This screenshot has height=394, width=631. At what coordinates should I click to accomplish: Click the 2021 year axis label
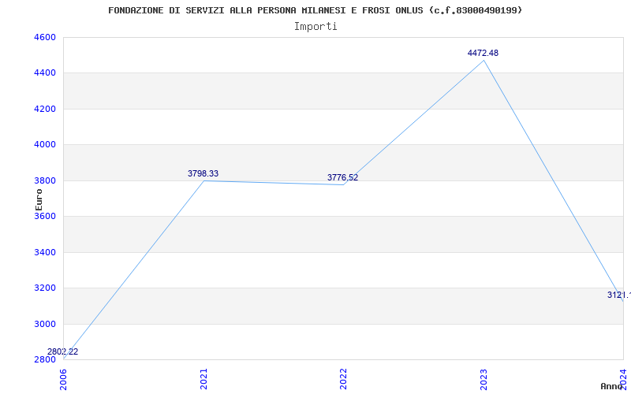203,379
